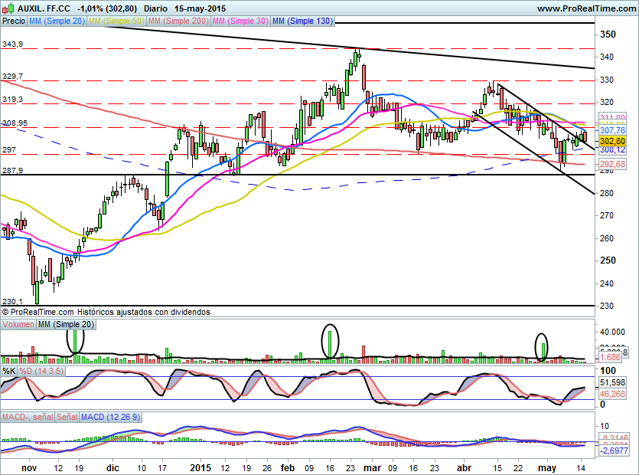
Task: Open the MM (Simple 20) indicator label
Action: (57, 21)
